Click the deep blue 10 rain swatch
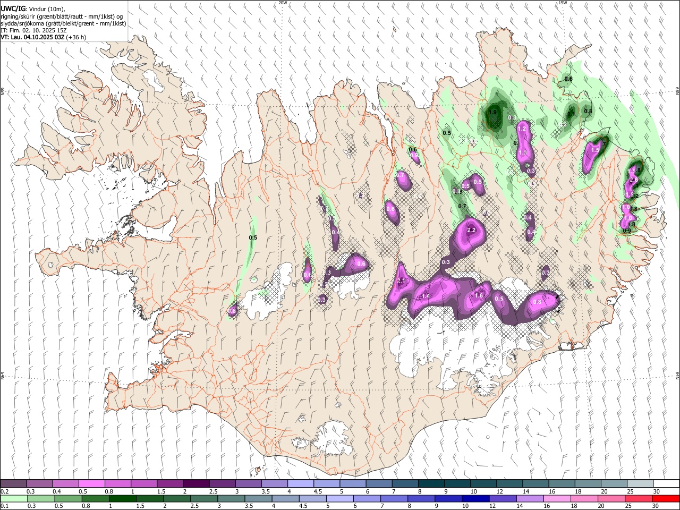This screenshot has height=510, width=680. pyautogui.click(x=475, y=499)
